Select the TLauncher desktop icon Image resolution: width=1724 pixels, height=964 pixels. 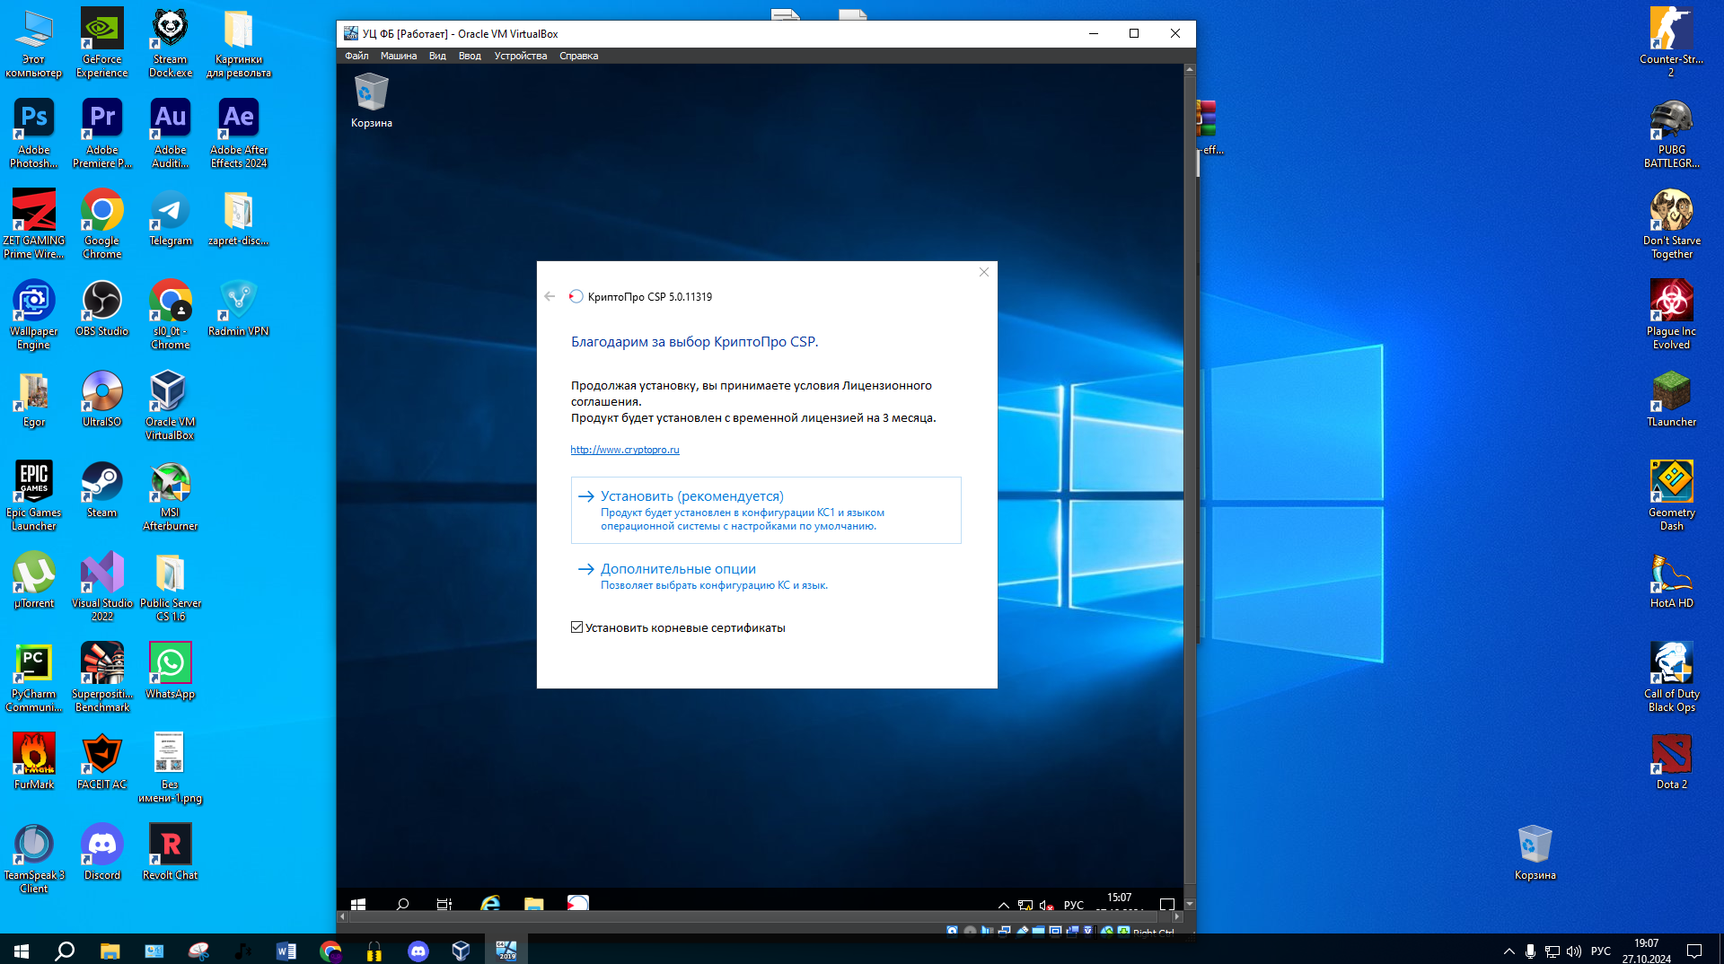coord(1671,398)
